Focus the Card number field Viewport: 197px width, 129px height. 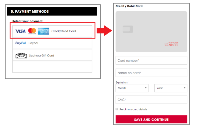point(151,61)
